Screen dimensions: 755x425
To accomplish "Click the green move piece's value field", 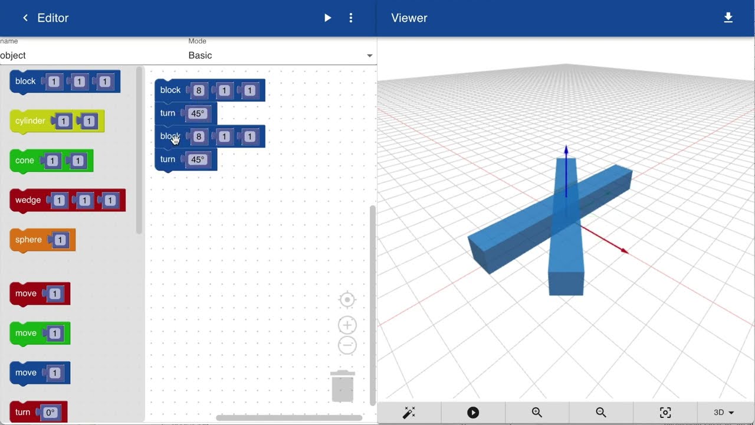I will (55, 334).
